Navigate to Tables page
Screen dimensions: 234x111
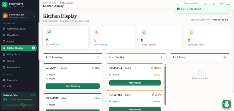[x=19, y=61]
